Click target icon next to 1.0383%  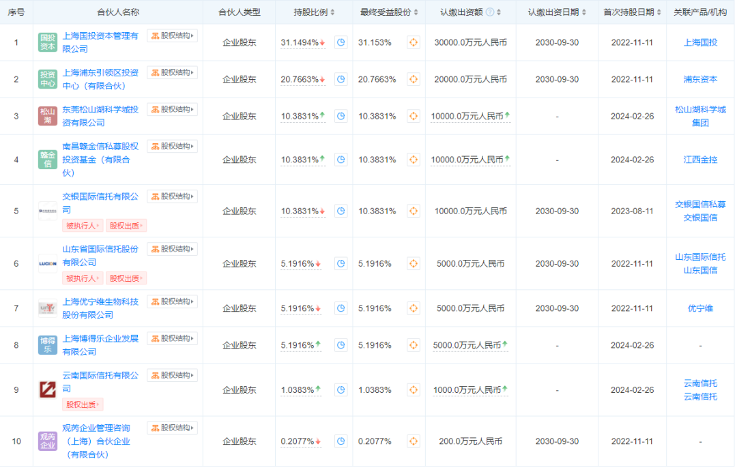click(414, 390)
